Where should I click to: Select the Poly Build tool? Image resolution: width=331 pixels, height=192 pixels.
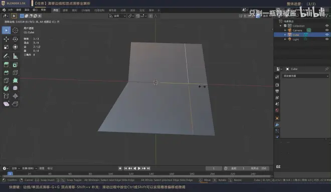click(x=15, y=80)
